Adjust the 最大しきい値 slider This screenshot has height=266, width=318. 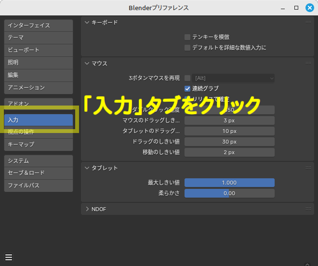229,183
